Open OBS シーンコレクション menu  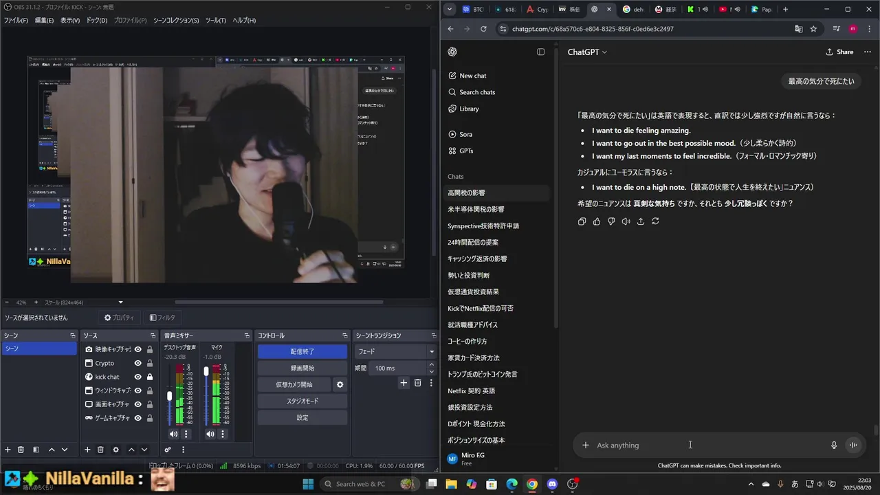(176, 21)
